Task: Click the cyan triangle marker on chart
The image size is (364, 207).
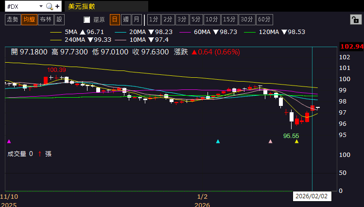Action: coord(218,141)
